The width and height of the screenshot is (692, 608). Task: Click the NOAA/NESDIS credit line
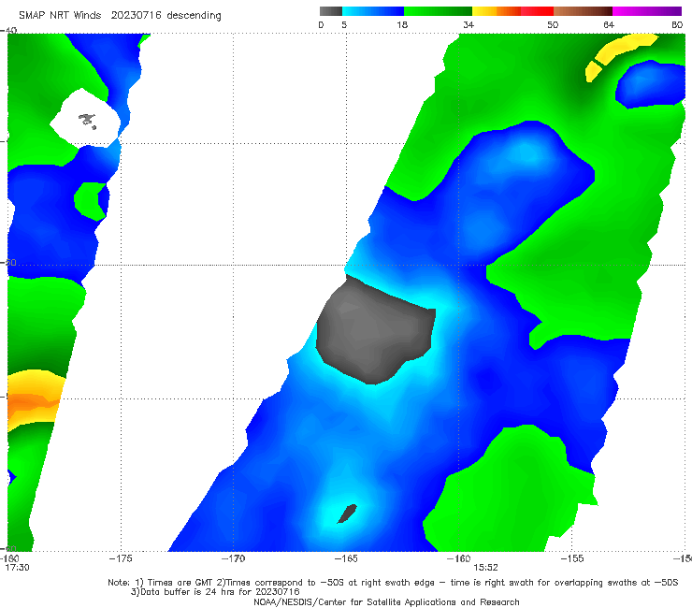386,601
